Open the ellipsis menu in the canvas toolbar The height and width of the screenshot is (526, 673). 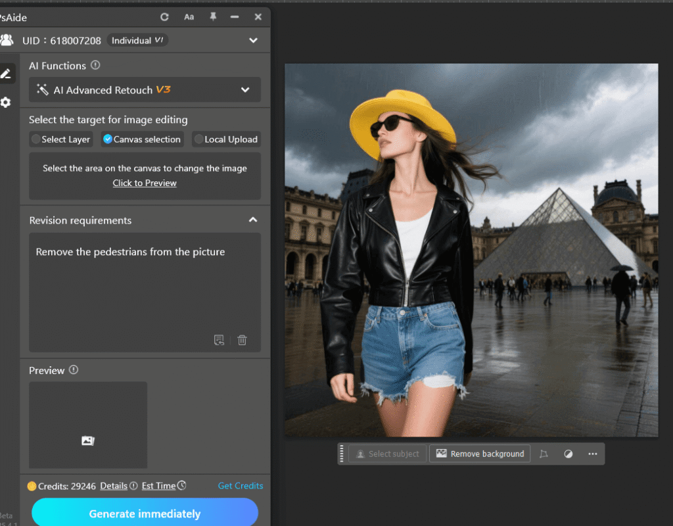tap(592, 454)
